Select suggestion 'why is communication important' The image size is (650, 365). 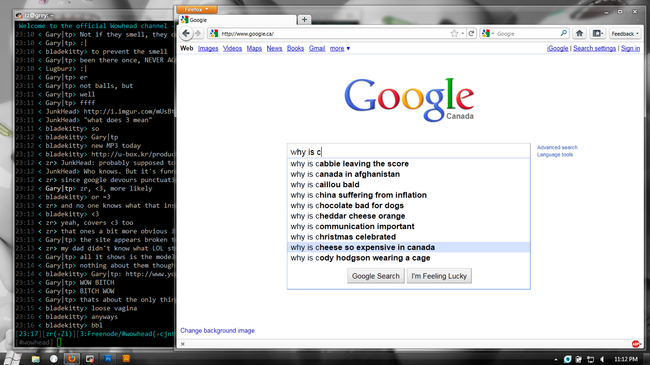(408, 226)
